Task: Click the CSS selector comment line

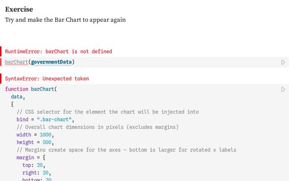Action: click(107, 112)
